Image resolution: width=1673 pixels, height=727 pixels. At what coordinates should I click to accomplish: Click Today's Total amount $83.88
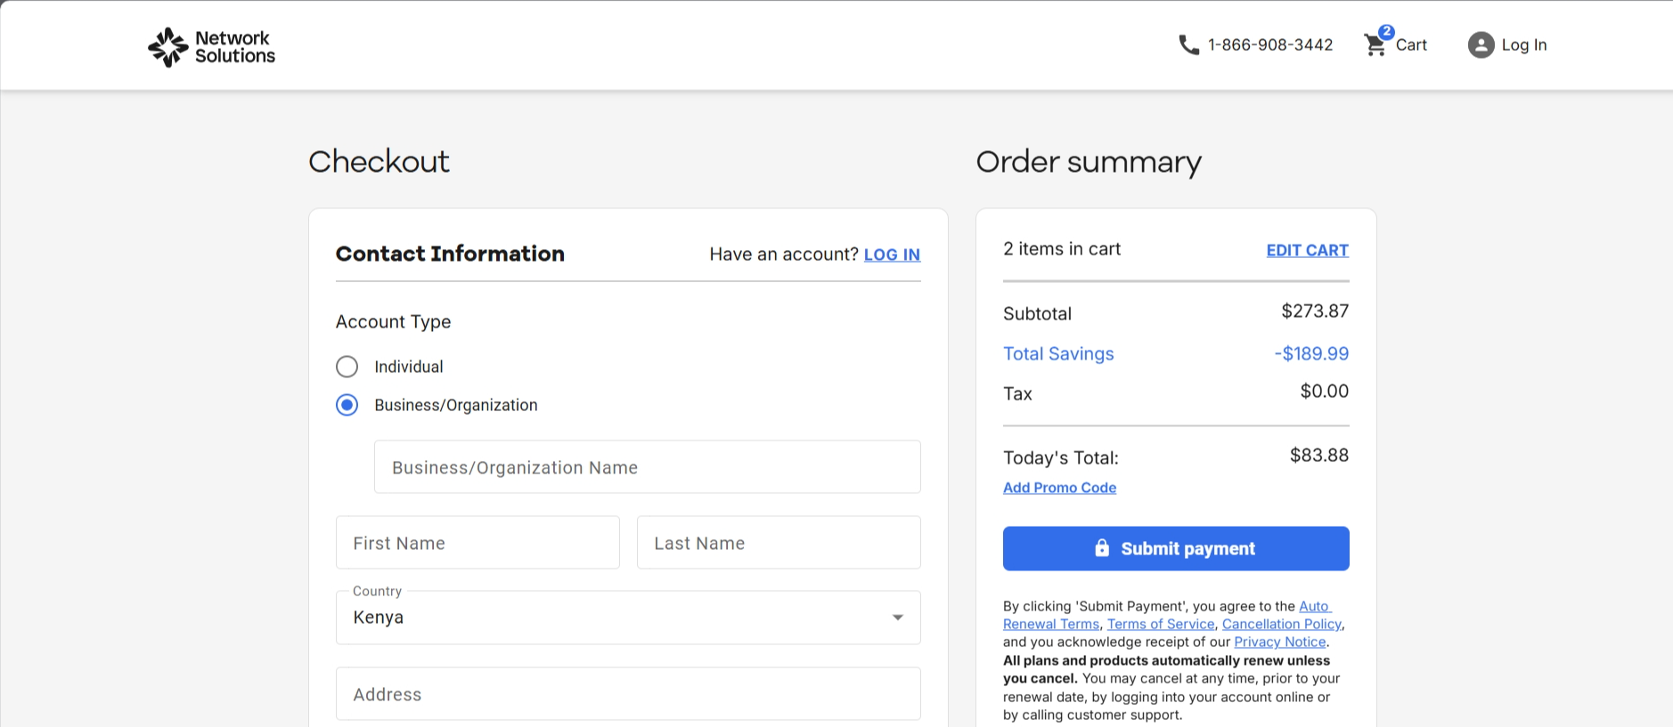click(1319, 456)
